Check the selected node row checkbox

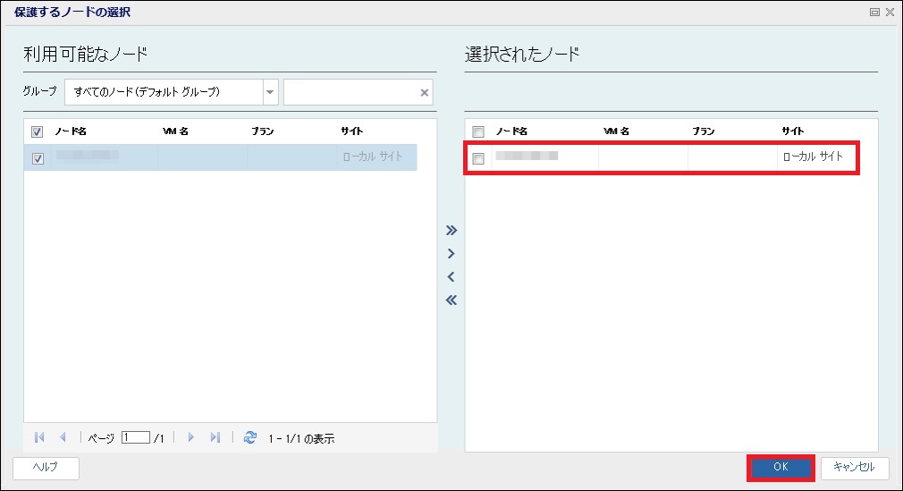[478, 159]
